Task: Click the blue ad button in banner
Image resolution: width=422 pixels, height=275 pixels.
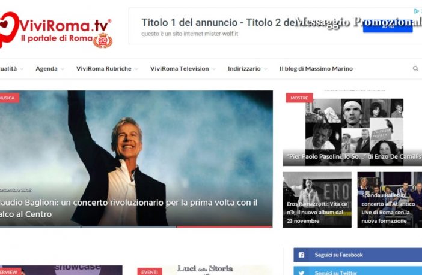Action: pyautogui.click(x=388, y=28)
